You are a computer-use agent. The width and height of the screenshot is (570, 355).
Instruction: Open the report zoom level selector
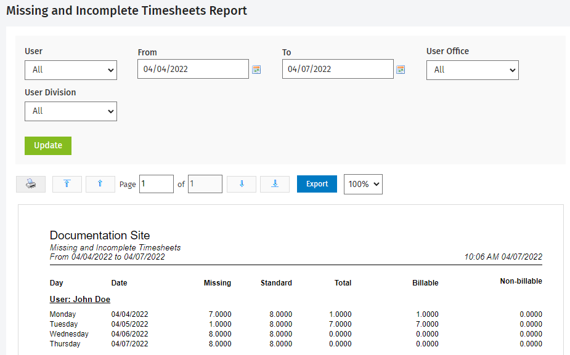point(362,184)
